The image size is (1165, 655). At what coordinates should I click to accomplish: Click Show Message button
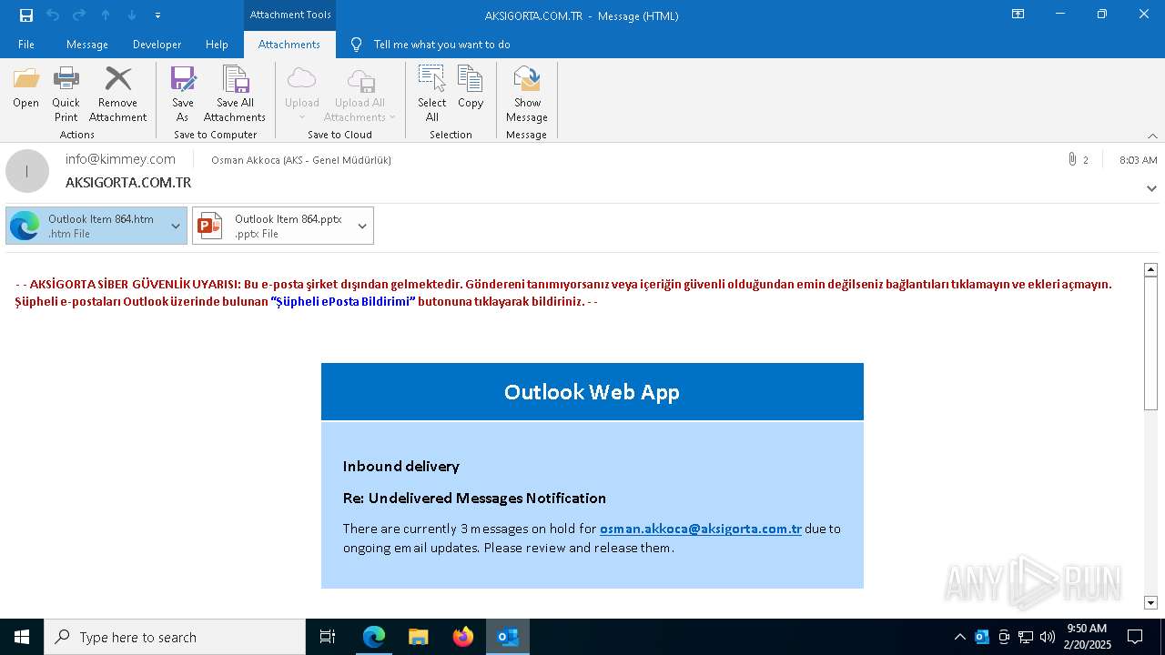[x=527, y=95]
